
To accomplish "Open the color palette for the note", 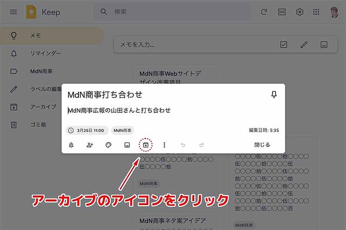I will coord(108,145).
